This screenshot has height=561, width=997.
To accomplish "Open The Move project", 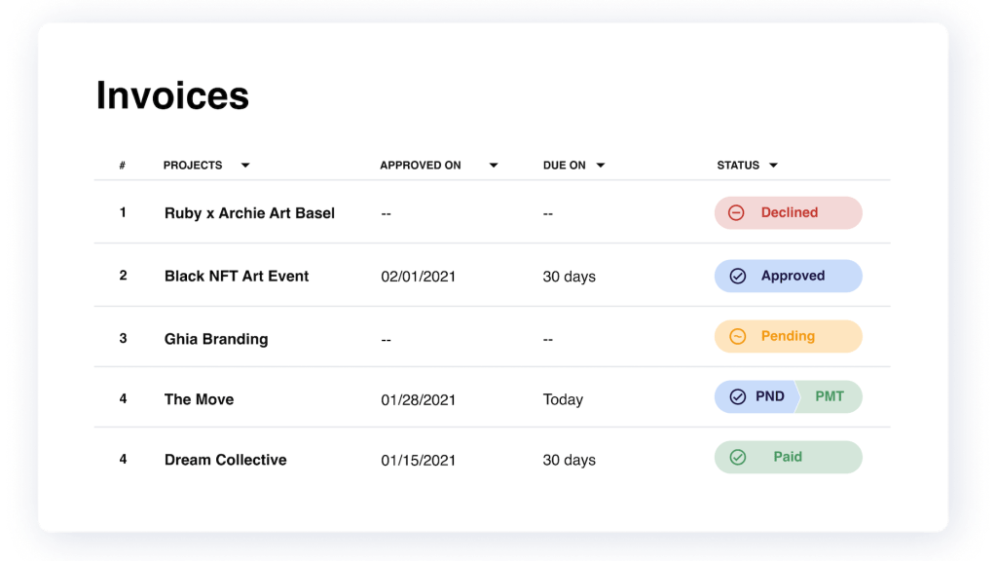I will (x=199, y=399).
